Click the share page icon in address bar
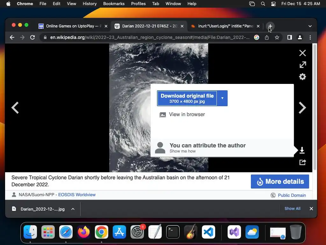Image resolution: width=326 pixels, height=245 pixels. 267,38
